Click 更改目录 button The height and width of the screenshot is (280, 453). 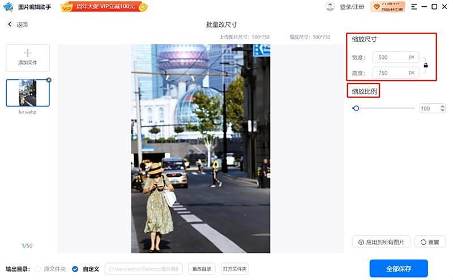click(202, 269)
